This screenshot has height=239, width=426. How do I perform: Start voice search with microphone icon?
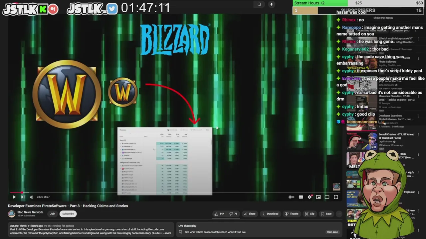(272, 4)
